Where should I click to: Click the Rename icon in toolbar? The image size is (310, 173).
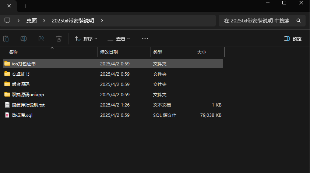point(23,39)
